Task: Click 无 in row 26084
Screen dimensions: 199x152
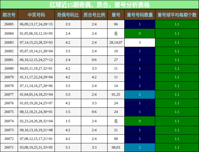Action: [116, 34]
